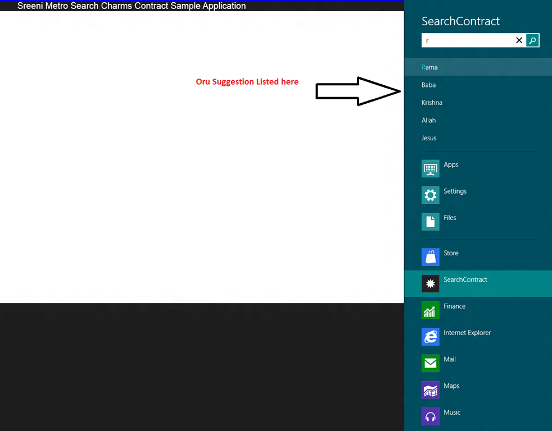Screen dimensions: 552x431
Task: Search within the Store app label
Action: (x=451, y=253)
